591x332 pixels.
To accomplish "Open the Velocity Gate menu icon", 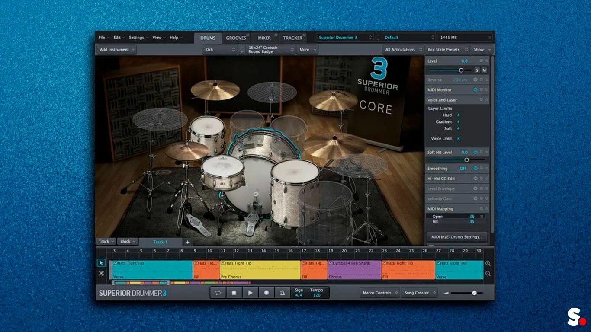I will click(481, 198).
